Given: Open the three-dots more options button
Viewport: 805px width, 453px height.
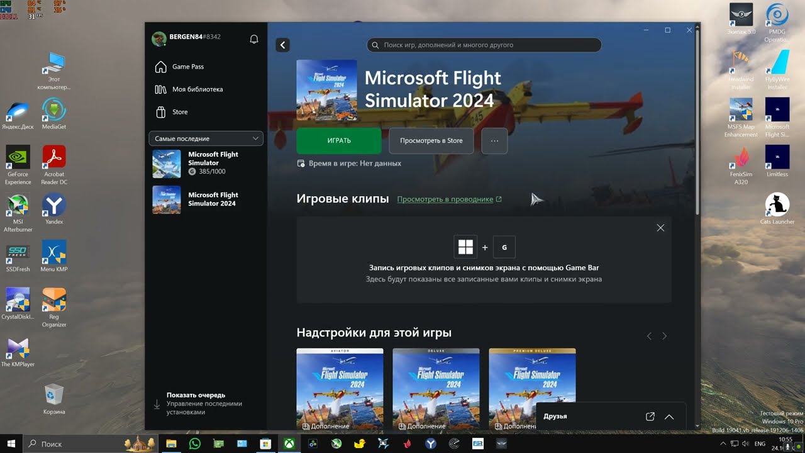Looking at the screenshot, I should 494,141.
